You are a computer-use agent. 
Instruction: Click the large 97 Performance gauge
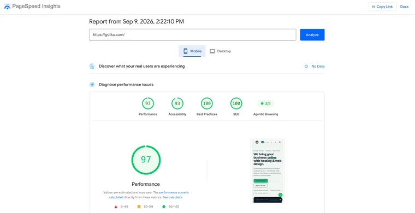(x=146, y=160)
